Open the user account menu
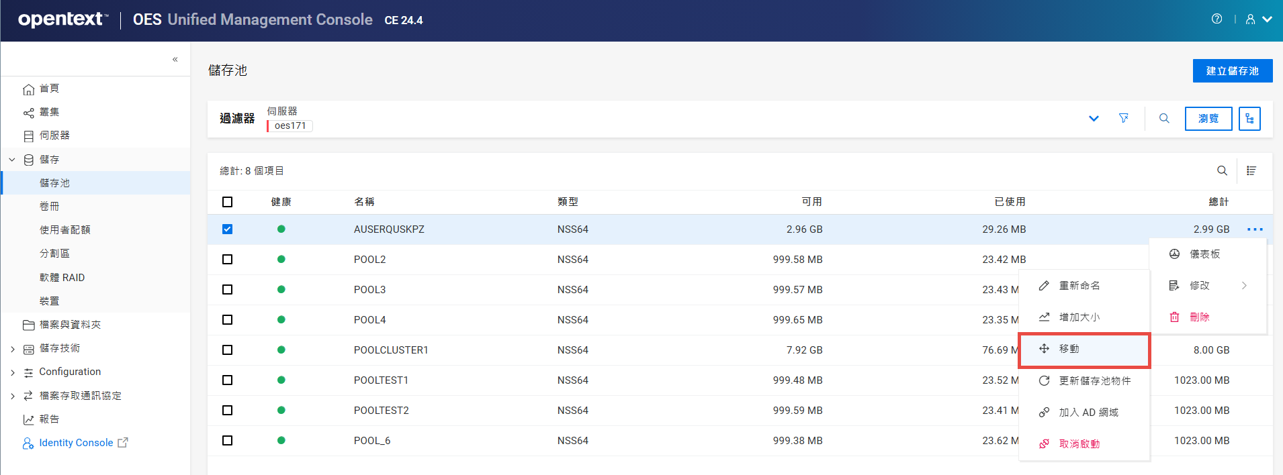The image size is (1283, 475). click(x=1258, y=19)
